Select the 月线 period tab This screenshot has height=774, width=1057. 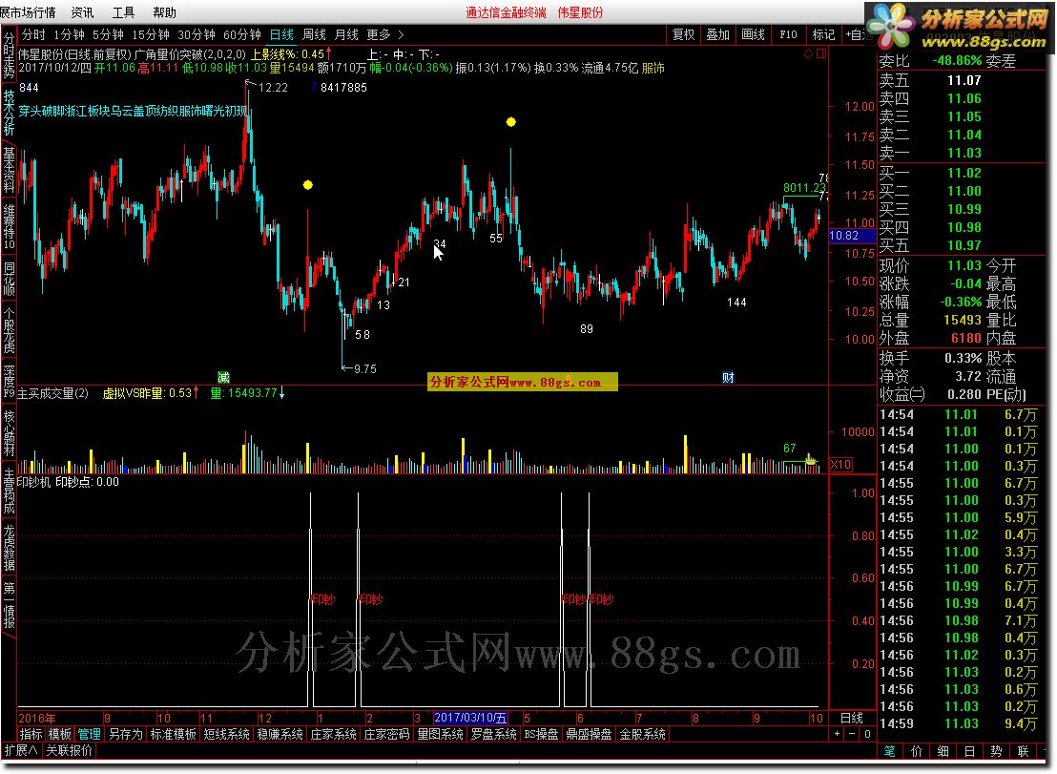(346, 34)
